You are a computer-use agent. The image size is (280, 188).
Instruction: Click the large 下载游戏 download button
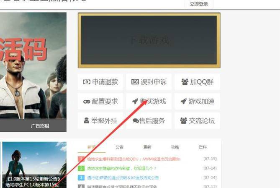149,40
